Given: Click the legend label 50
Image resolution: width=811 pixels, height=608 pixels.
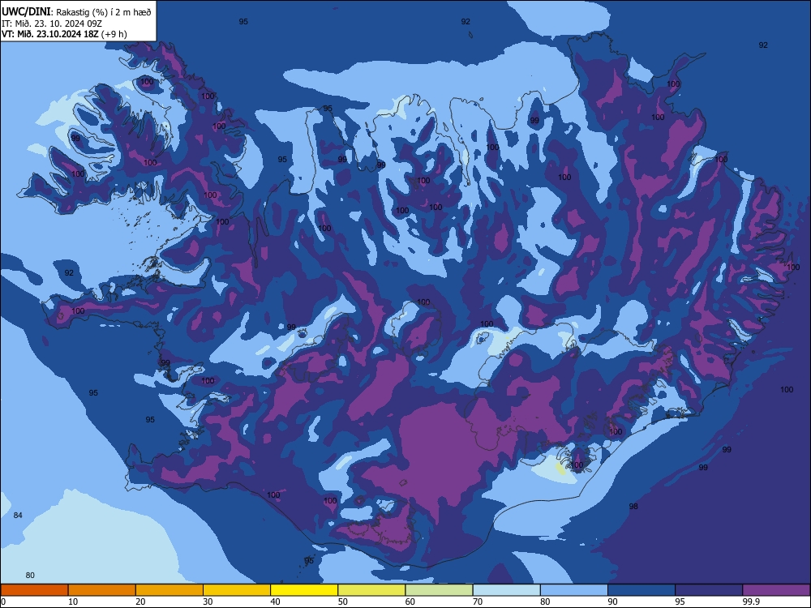Looking at the screenshot, I should pos(342,602).
